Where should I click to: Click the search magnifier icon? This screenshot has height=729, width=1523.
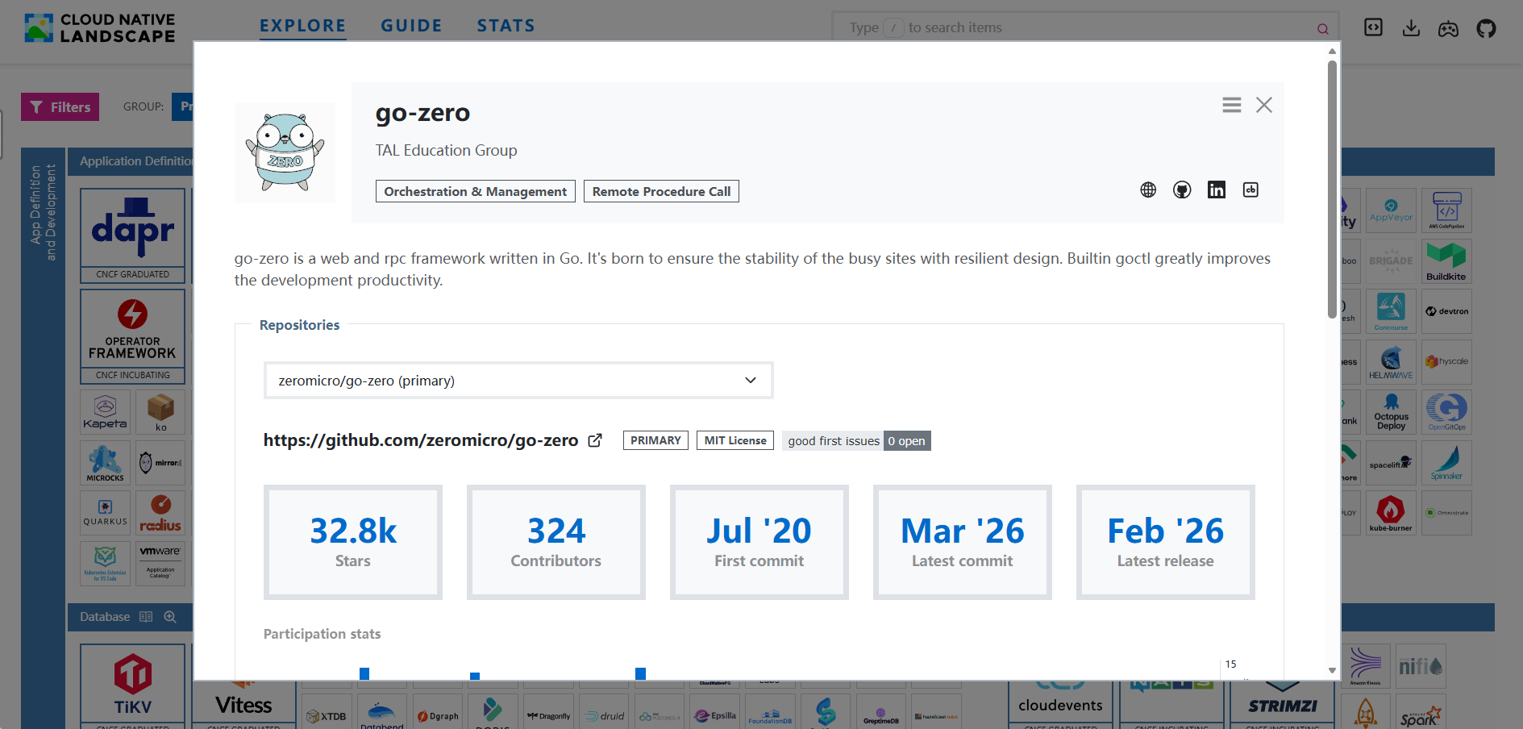point(1323,29)
